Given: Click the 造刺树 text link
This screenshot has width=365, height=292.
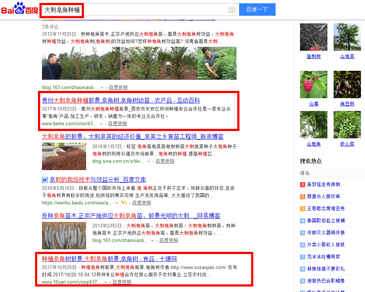Looking at the screenshot, I should [314, 56].
